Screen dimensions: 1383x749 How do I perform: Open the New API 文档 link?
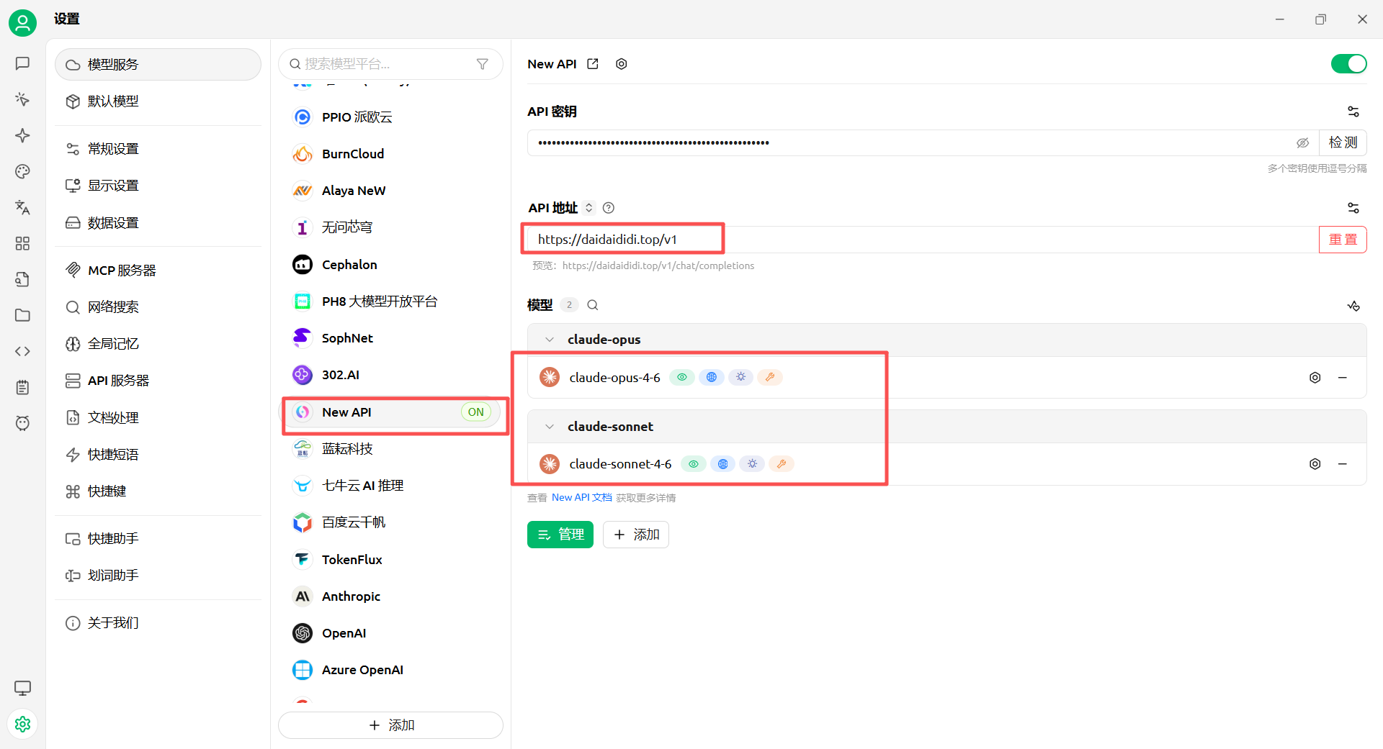tap(582, 498)
